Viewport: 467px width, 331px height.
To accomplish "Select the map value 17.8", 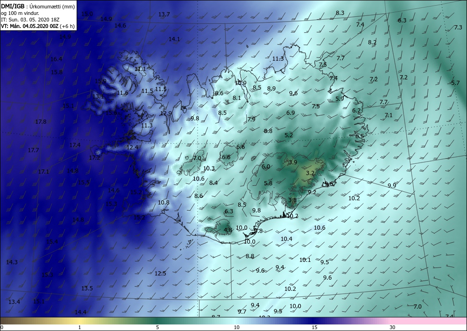I will point(41,121).
